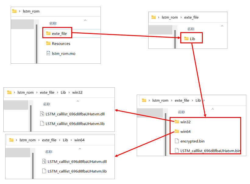Open the Lib folder in exte_file window
Screen dimensions: 250x184
click(192, 39)
